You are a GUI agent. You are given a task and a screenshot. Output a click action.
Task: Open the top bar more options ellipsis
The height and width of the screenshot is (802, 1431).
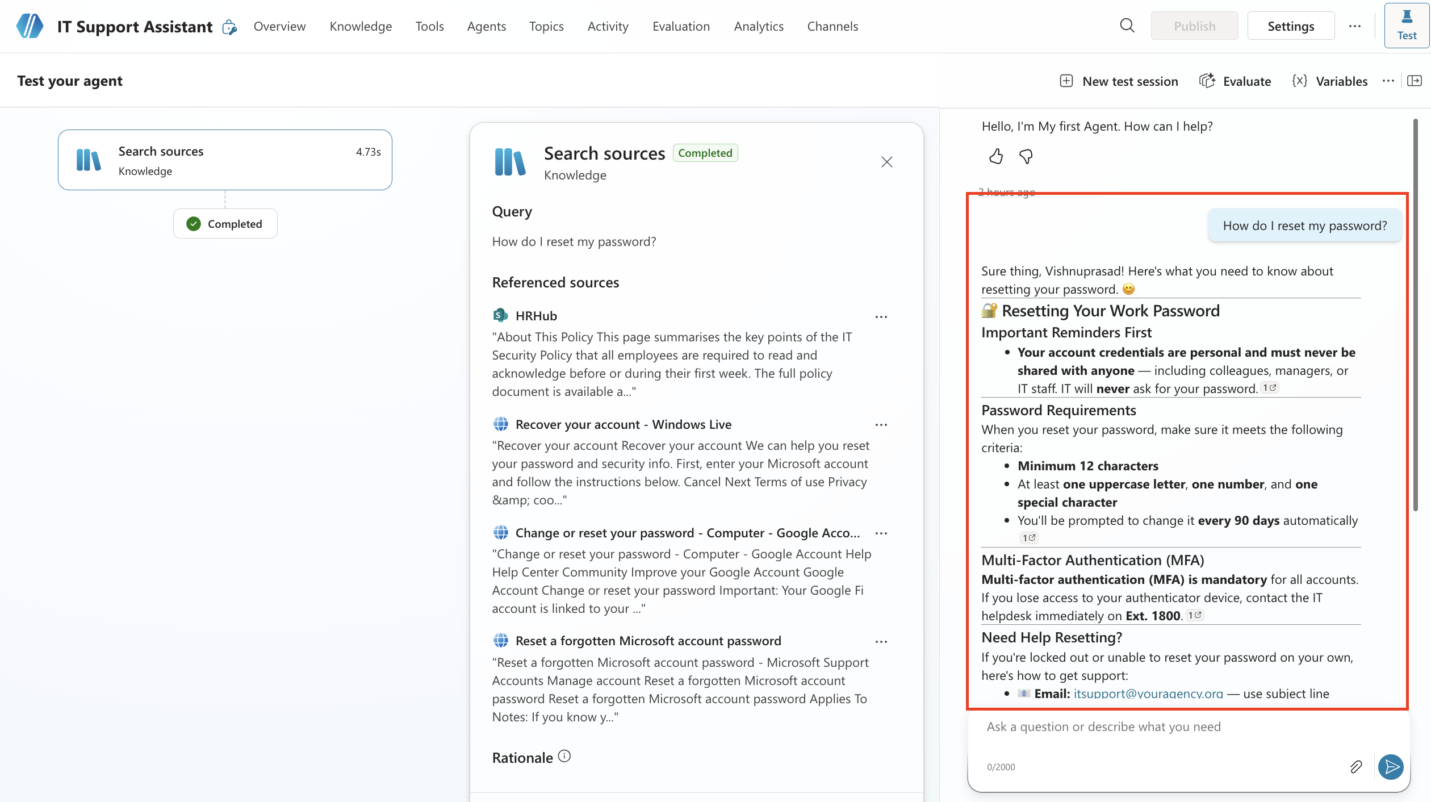pos(1355,26)
